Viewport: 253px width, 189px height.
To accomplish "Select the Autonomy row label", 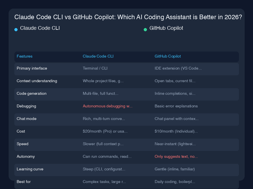I will (x=26, y=157).
